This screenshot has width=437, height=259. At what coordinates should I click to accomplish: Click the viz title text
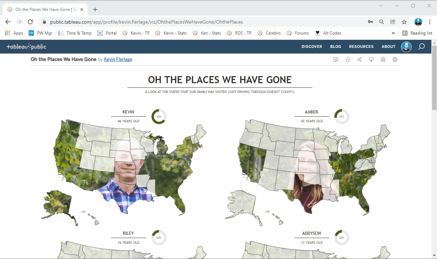click(x=220, y=80)
